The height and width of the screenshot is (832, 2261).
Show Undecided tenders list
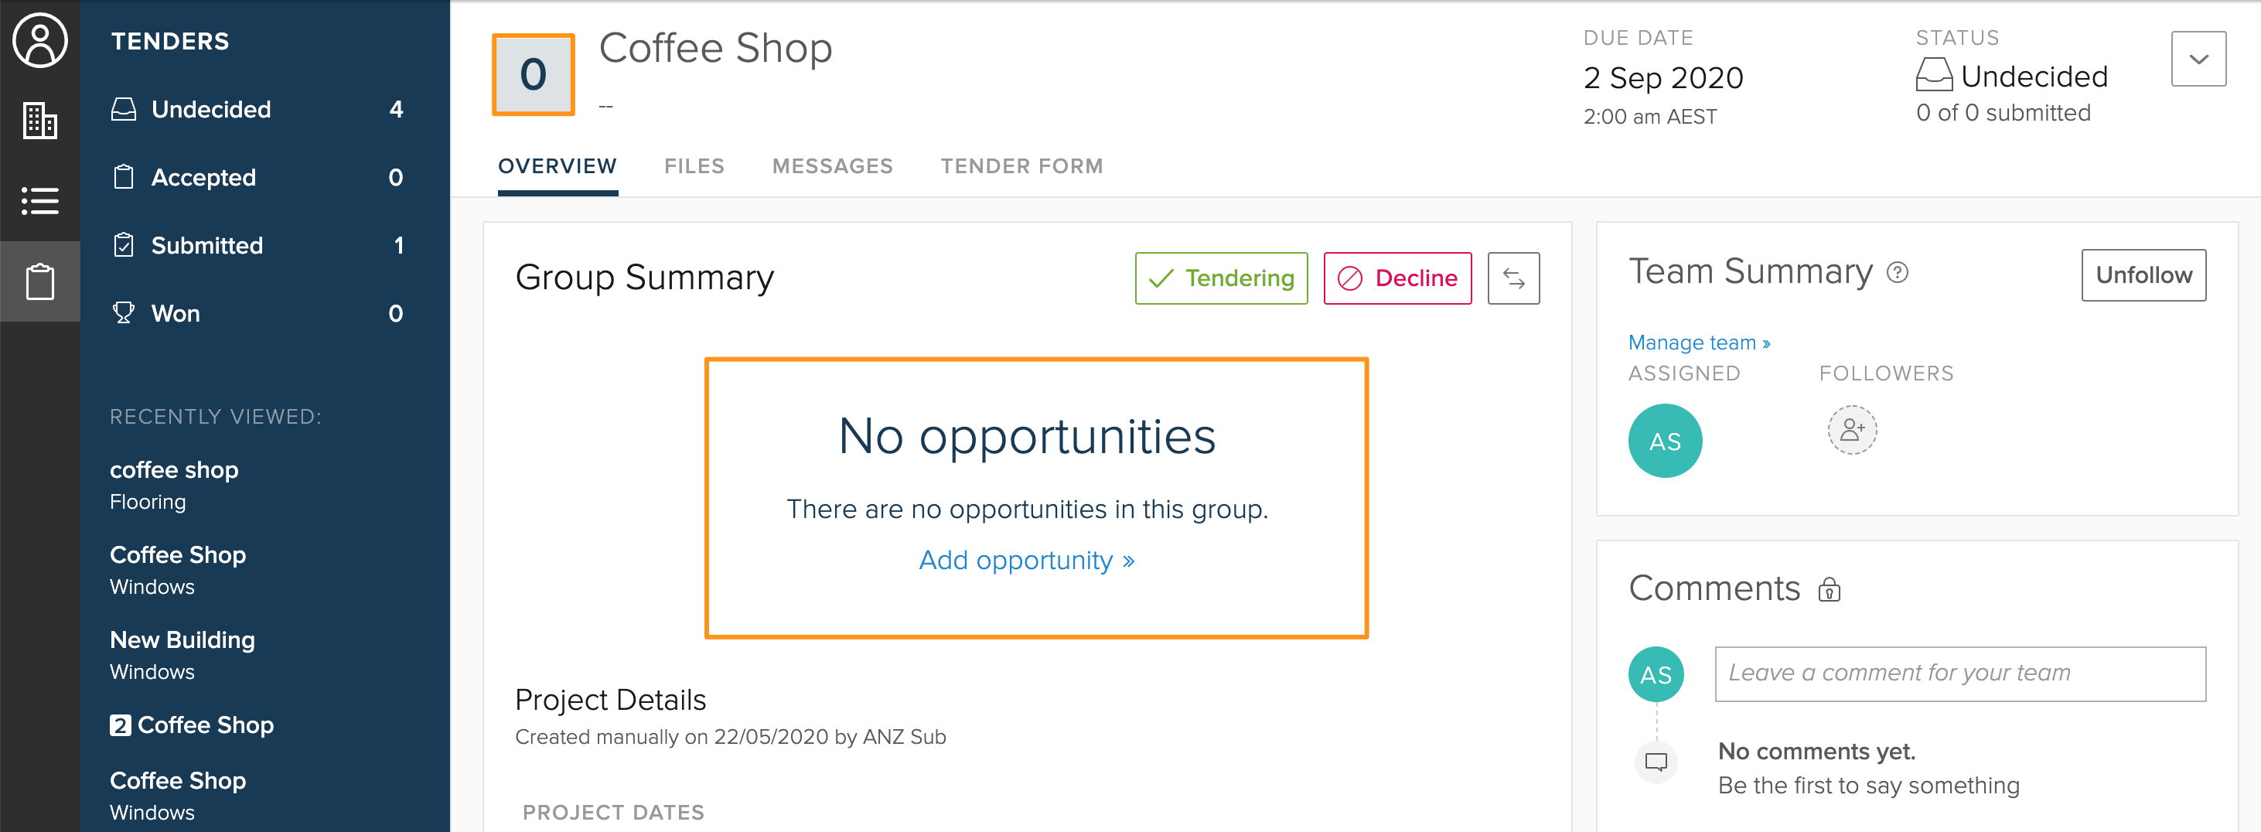coord(257,110)
